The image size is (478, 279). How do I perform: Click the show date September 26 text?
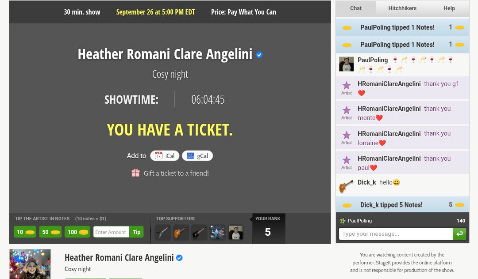coord(155,12)
